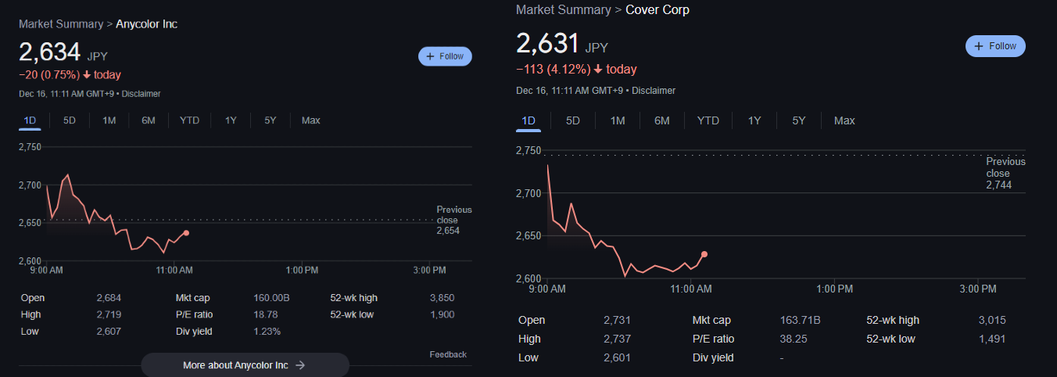Click Cover Corp Low value 2,601
Image resolution: width=1057 pixels, height=377 pixels.
(x=617, y=357)
